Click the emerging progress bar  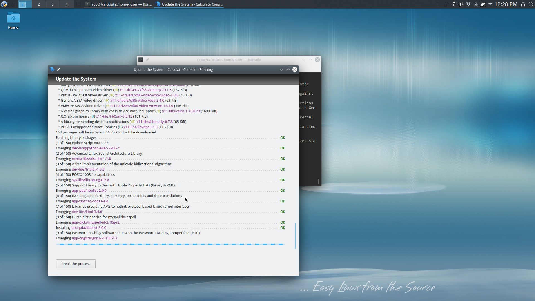(x=170, y=244)
